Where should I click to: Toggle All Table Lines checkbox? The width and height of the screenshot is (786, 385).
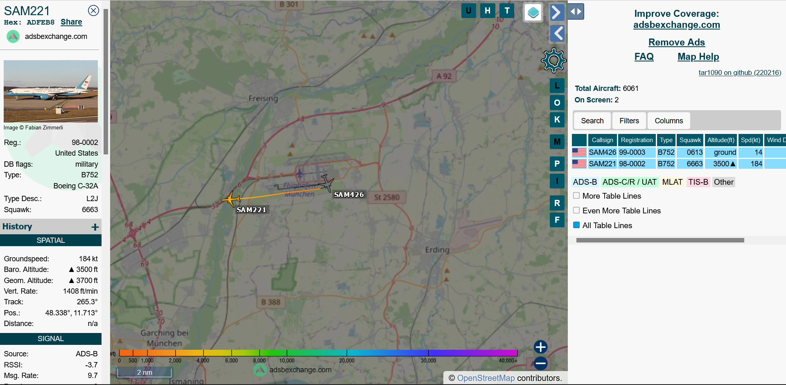tap(576, 225)
